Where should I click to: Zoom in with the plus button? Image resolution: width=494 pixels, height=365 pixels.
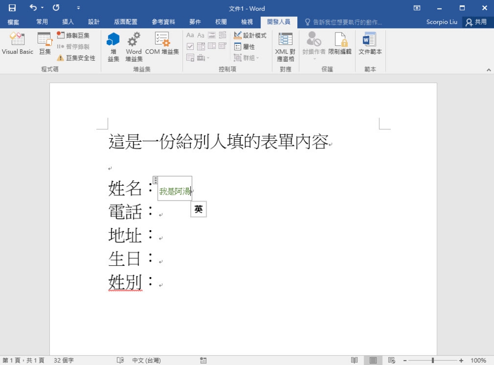461,360
